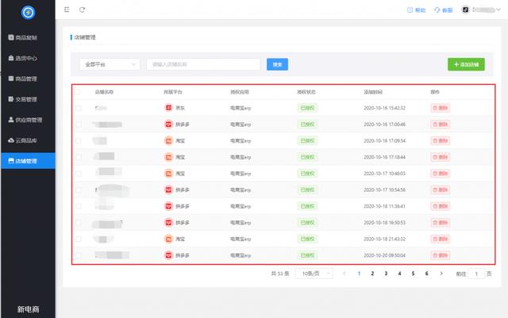Check the row added 2020-10-20 09:50:04
The height and width of the screenshot is (318, 508).
coord(79,255)
